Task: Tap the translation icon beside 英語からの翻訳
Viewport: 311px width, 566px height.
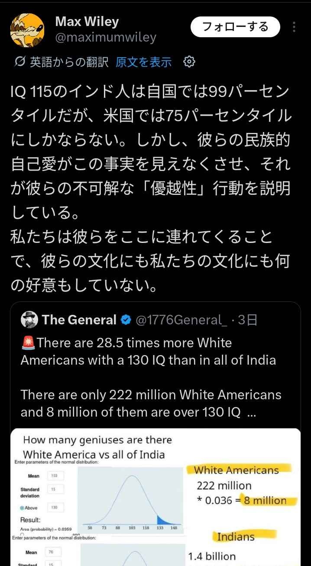Action: coord(19,62)
